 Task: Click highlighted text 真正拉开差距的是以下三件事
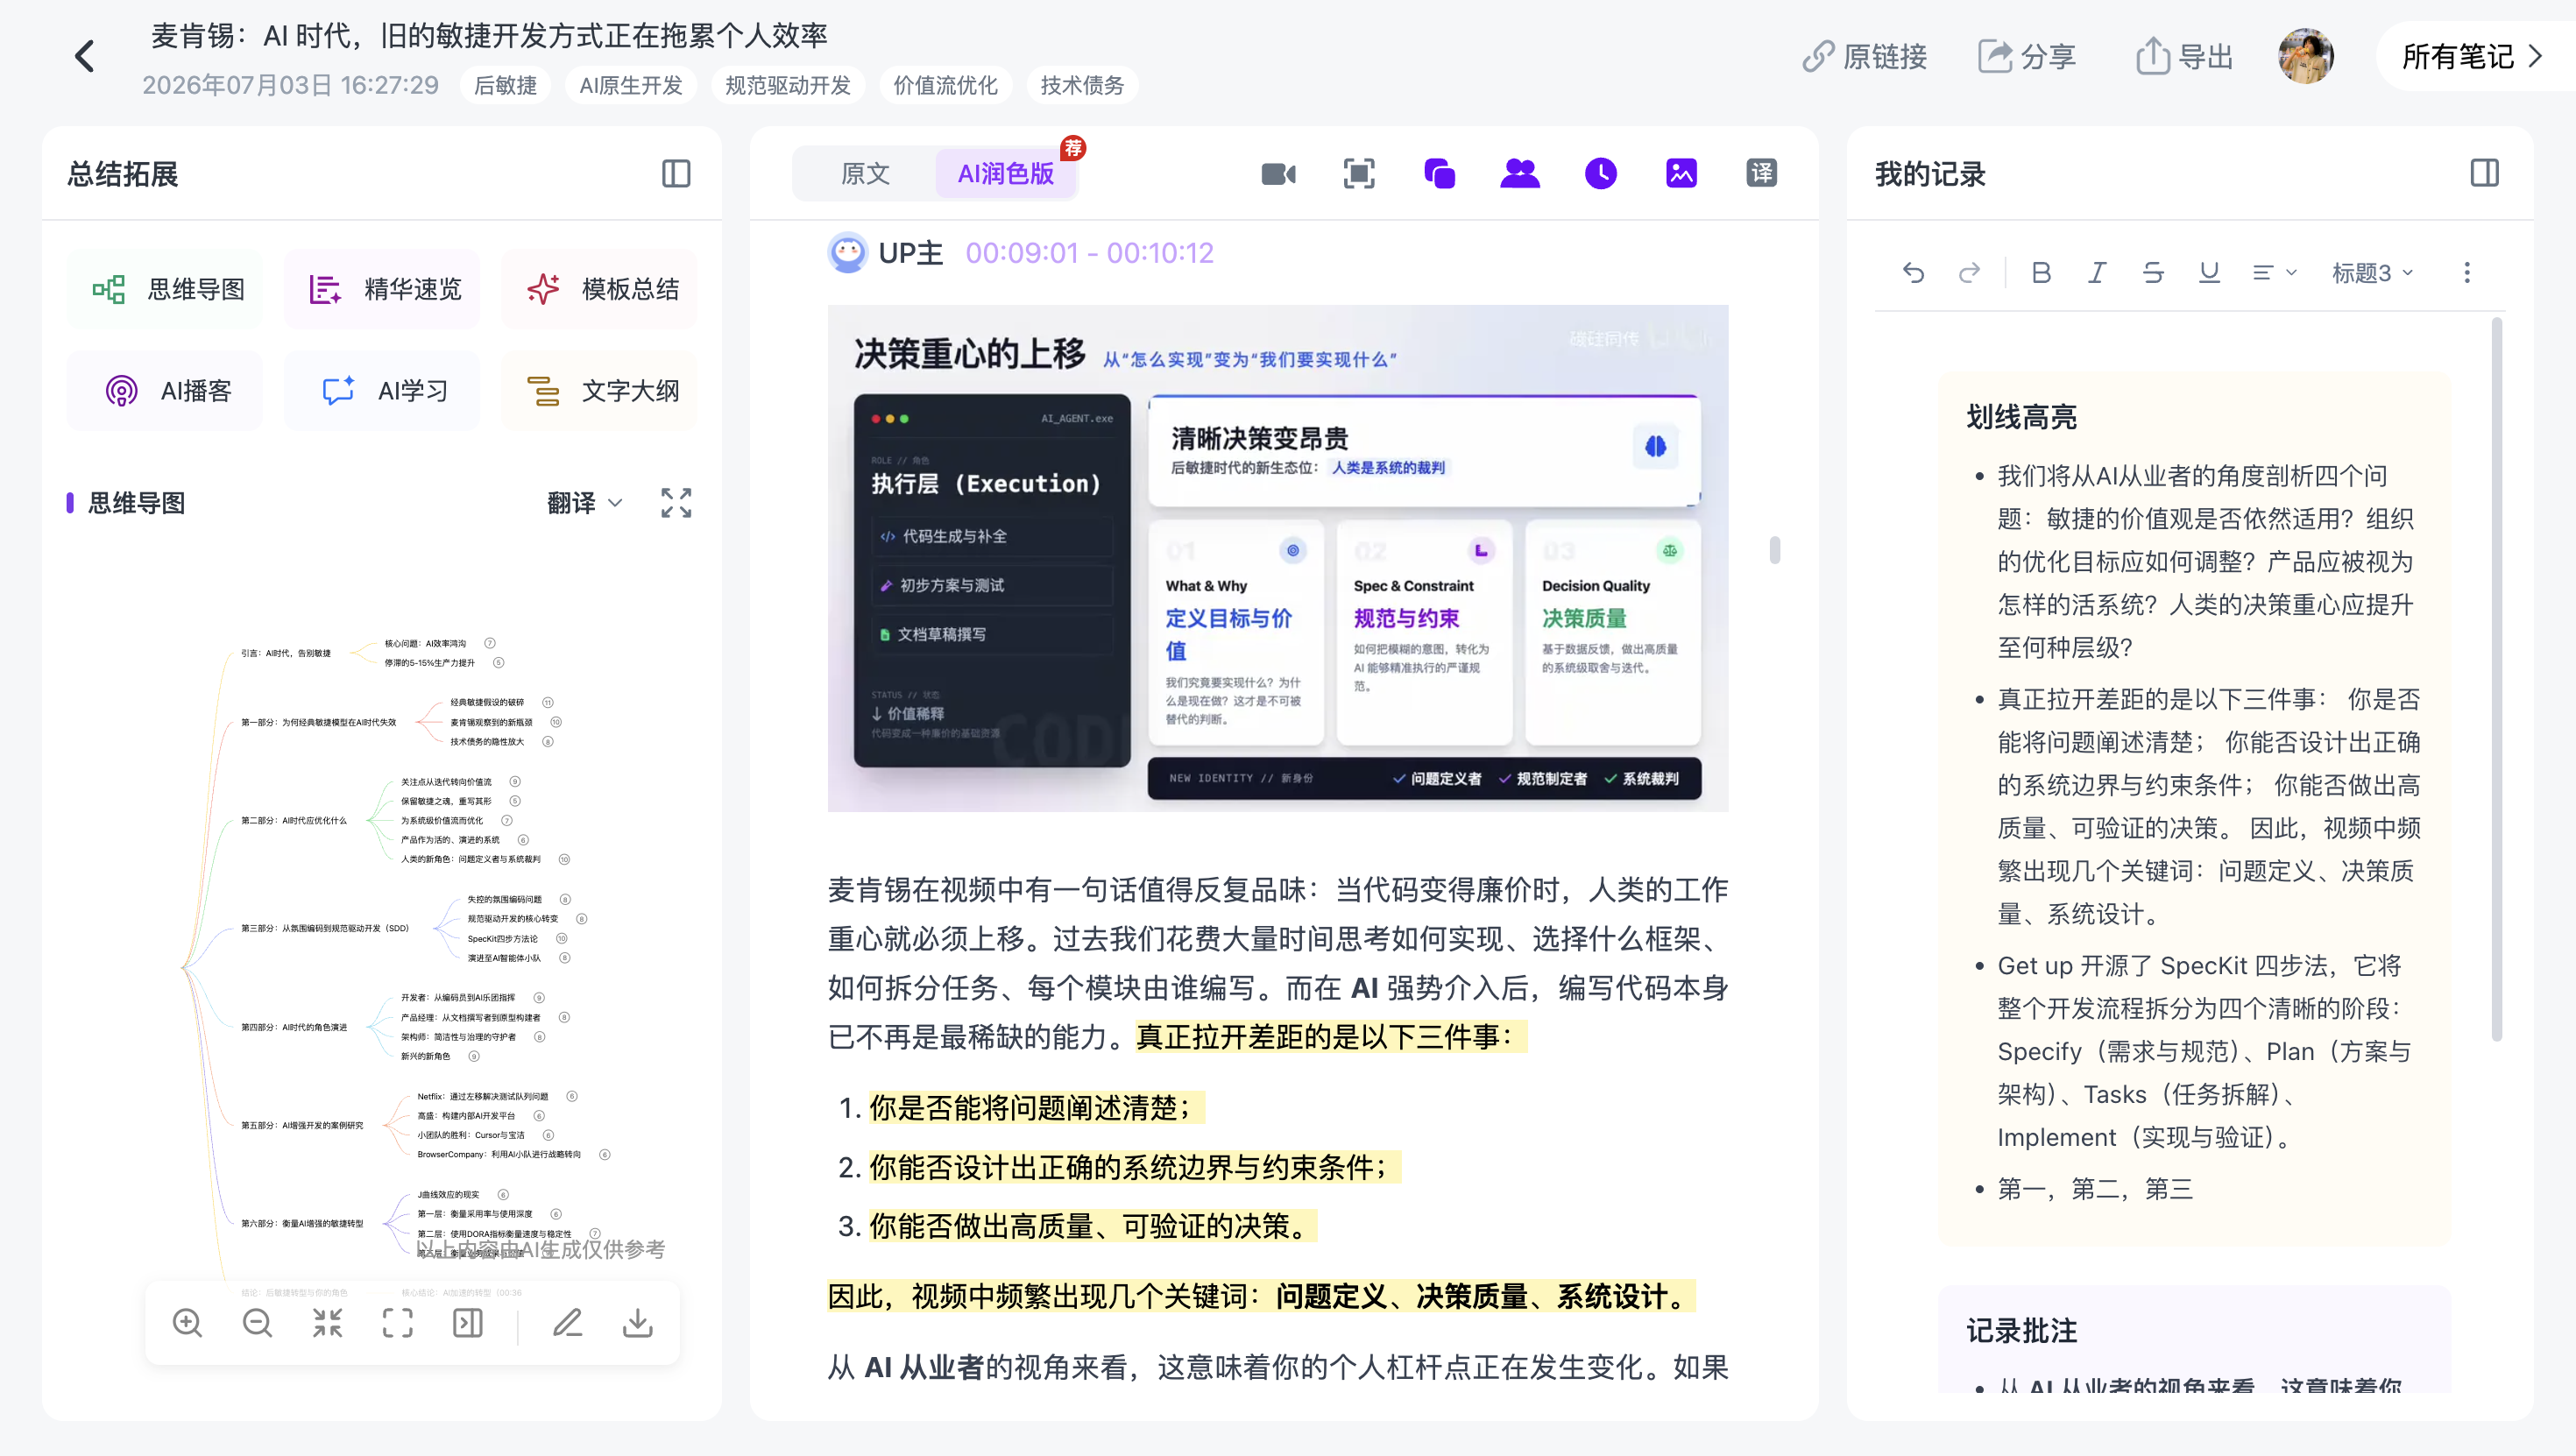click(x=1331, y=1037)
